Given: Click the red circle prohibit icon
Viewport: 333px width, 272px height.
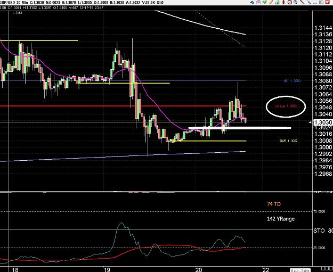Looking at the screenshot, I should [x=290, y=2].
